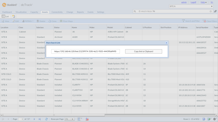
Task: Select the Assets tab
Action: (45, 12)
